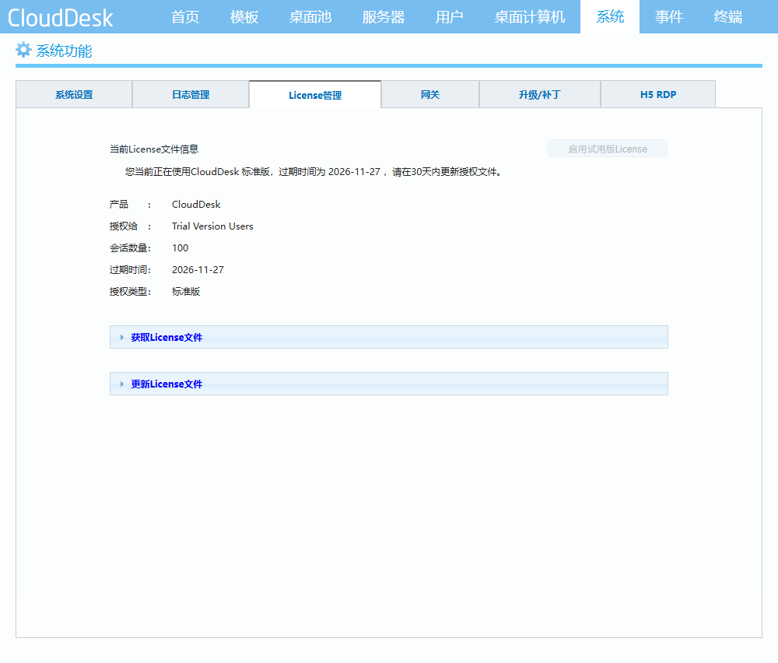
Task: Click the gear icon beside 系统功能
Action: coord(23,50)
